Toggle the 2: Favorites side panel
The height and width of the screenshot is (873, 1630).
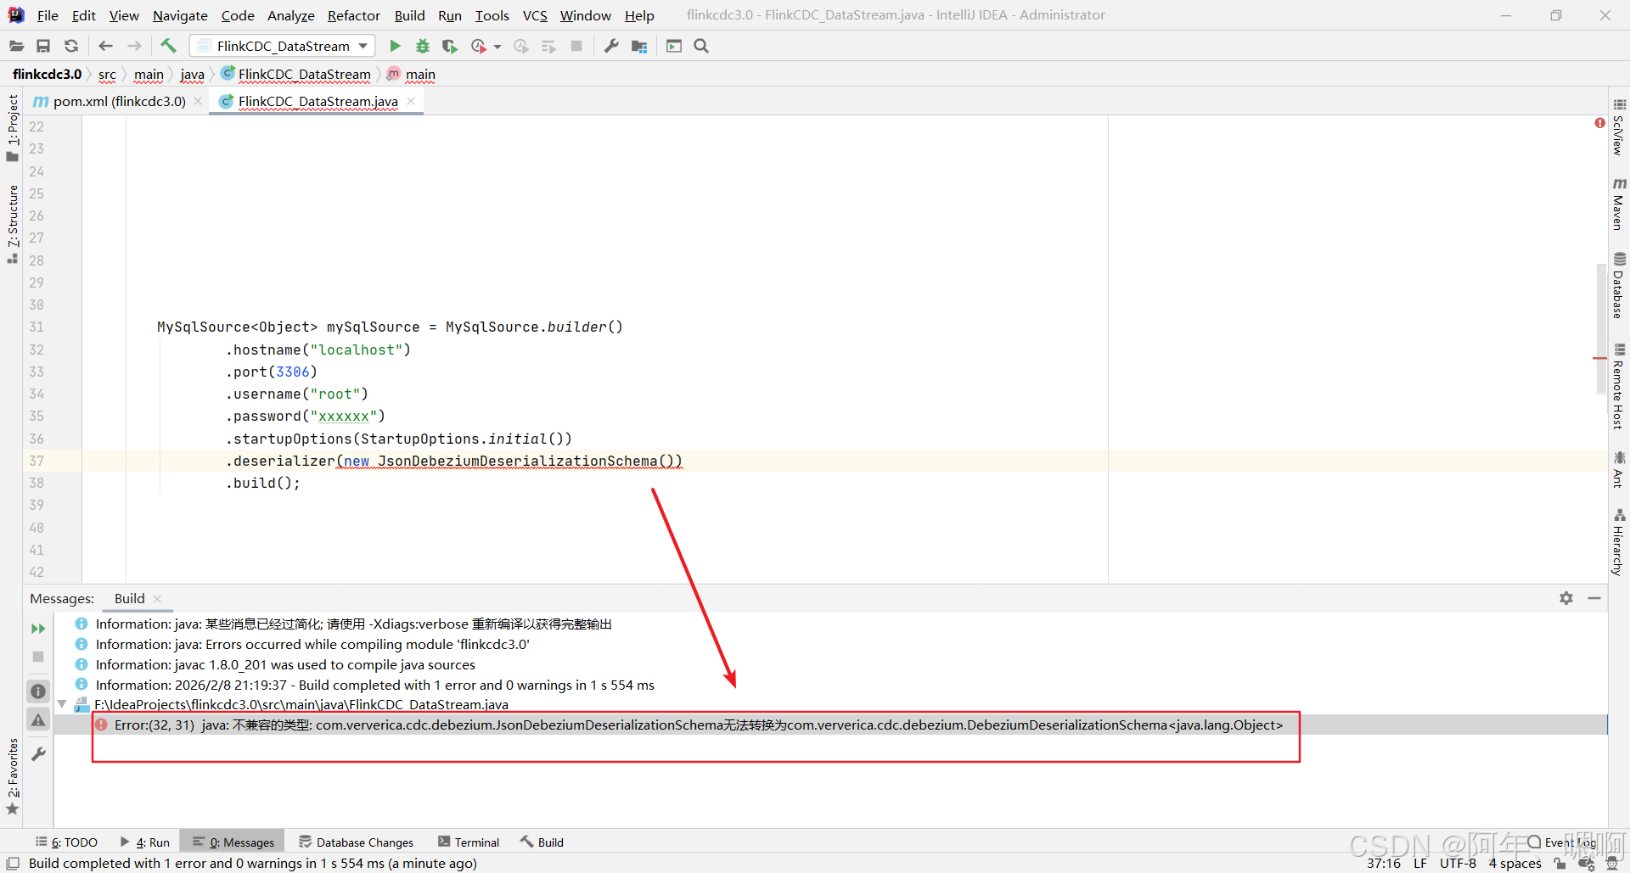click(13, 776)
